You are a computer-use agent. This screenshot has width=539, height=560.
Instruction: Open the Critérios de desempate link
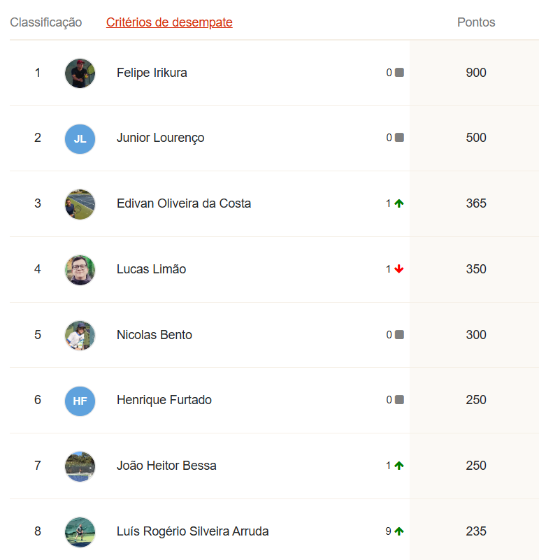169,22
